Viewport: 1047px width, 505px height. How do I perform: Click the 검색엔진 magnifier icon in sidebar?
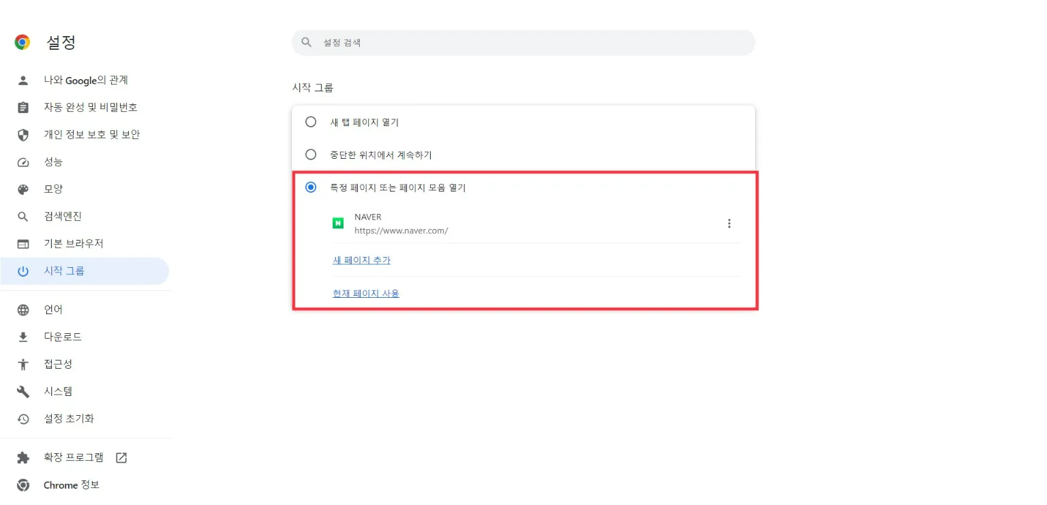(x=22, y=216)
